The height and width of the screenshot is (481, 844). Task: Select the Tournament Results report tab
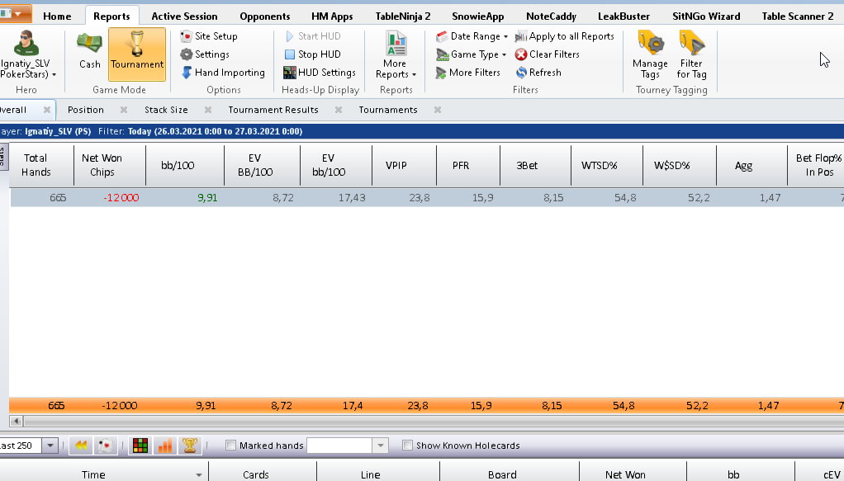pyautogui.click(x=273, y=110)
